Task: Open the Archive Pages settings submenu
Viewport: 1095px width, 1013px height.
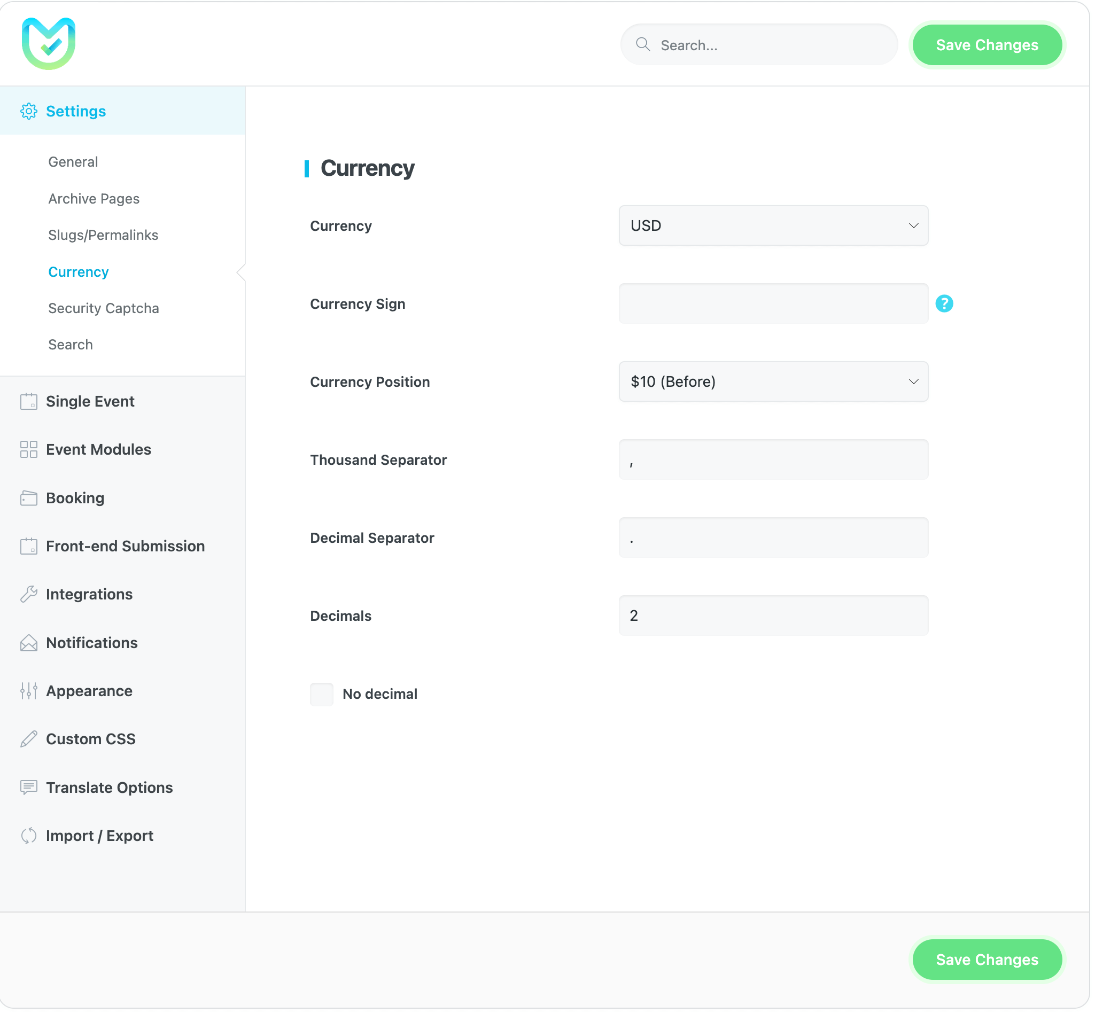Action: coord(94,199)
